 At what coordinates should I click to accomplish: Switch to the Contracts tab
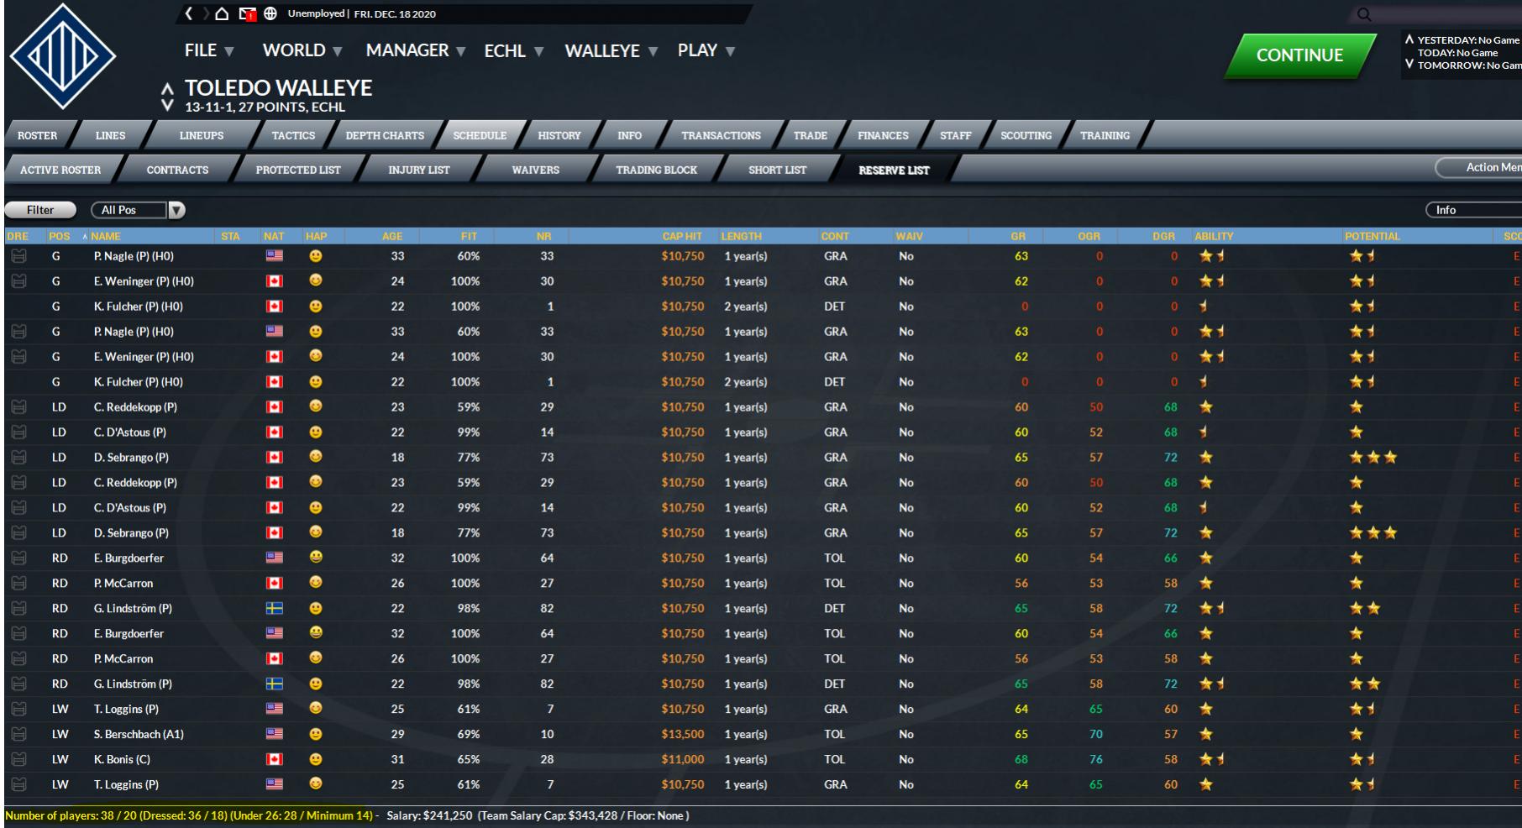177,170
